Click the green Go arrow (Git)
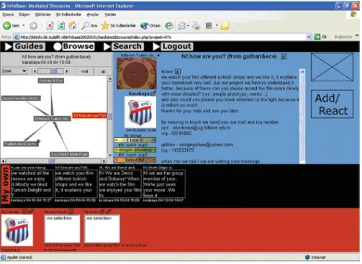The image size is (362, 264). point(317,37)
